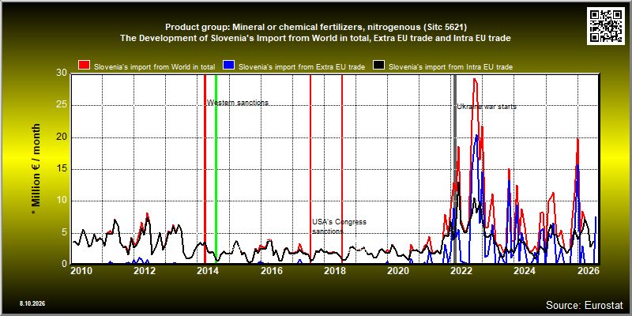
Task: Click the 'Source: Eurostat' label
Action: coord(584,304)
